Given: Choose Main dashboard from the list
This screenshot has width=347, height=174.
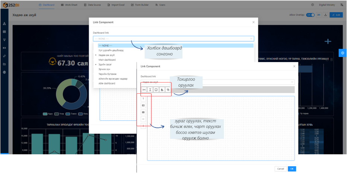Looking at the screenshot, I should click(x=107, y=59).
